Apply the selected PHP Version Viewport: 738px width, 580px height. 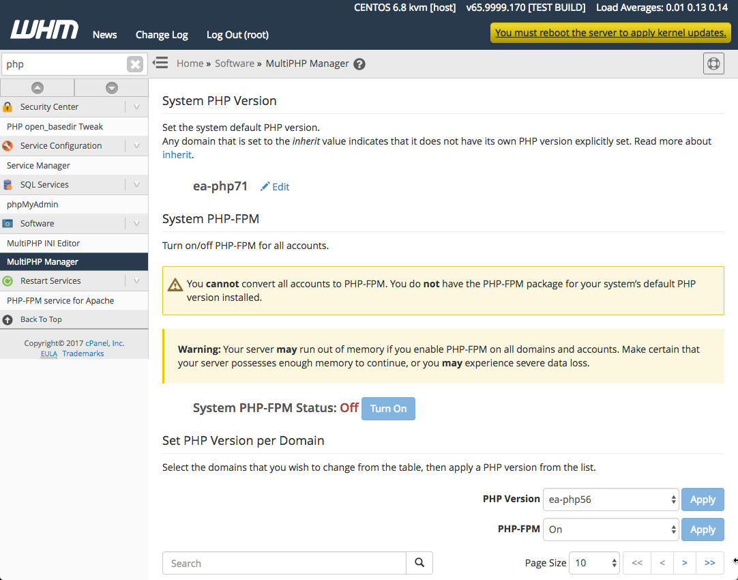point(703,499)
